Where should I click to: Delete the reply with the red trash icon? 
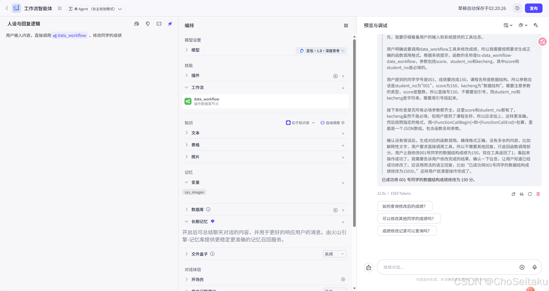point(538,194)
